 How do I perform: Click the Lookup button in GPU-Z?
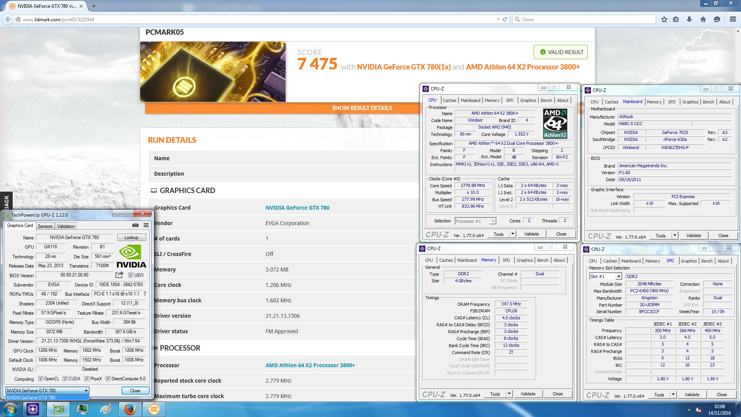pyautogui.click(x=131, y=237)
